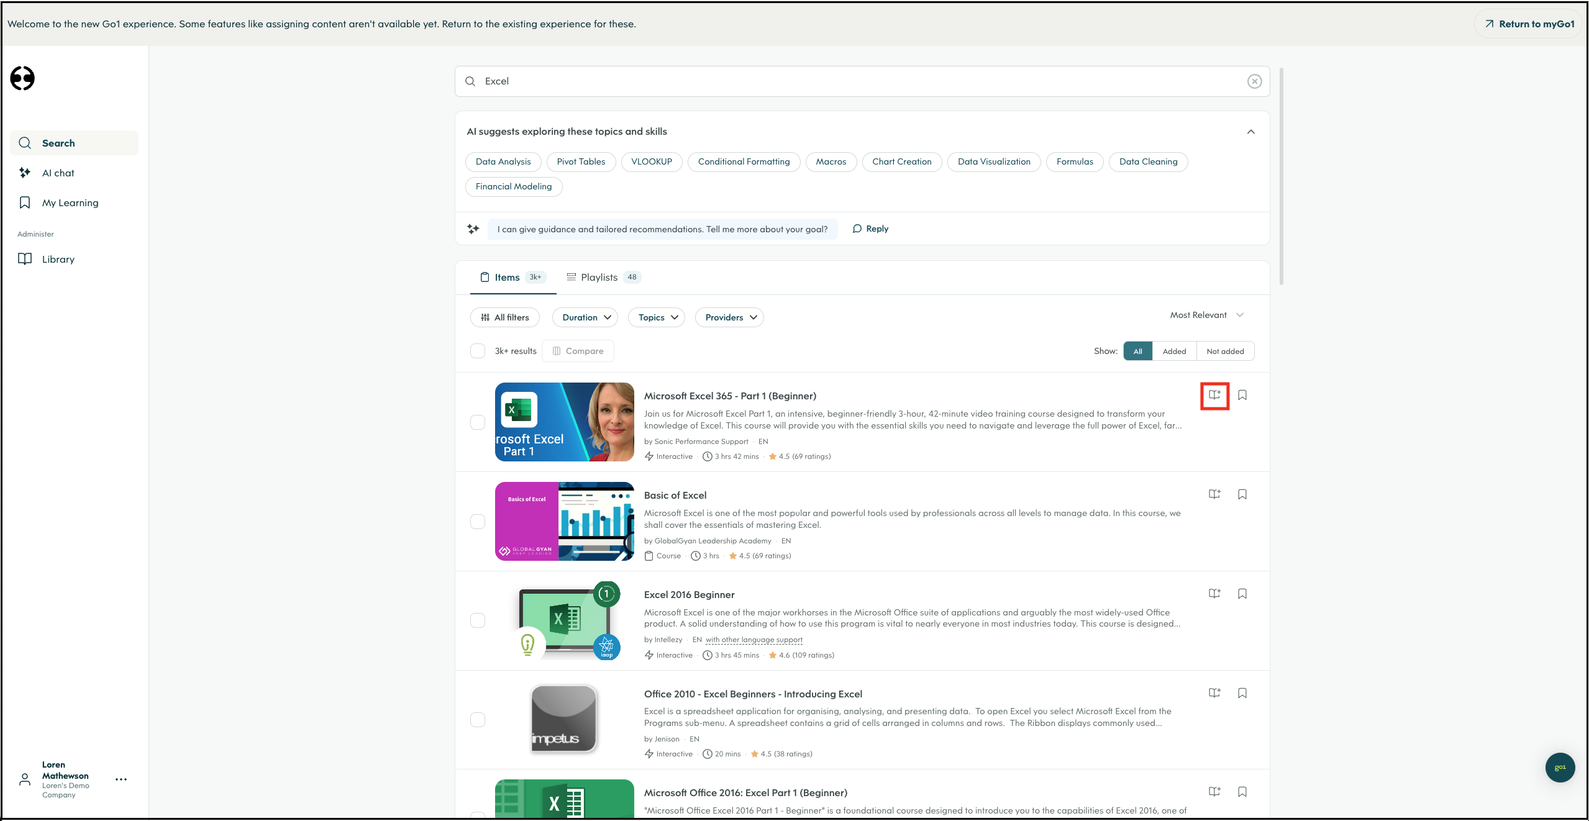Open All filters panel
Screen dimensions: 1589x821
point(504,317)
